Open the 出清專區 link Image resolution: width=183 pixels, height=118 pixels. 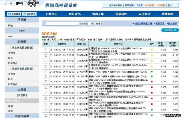161,5
